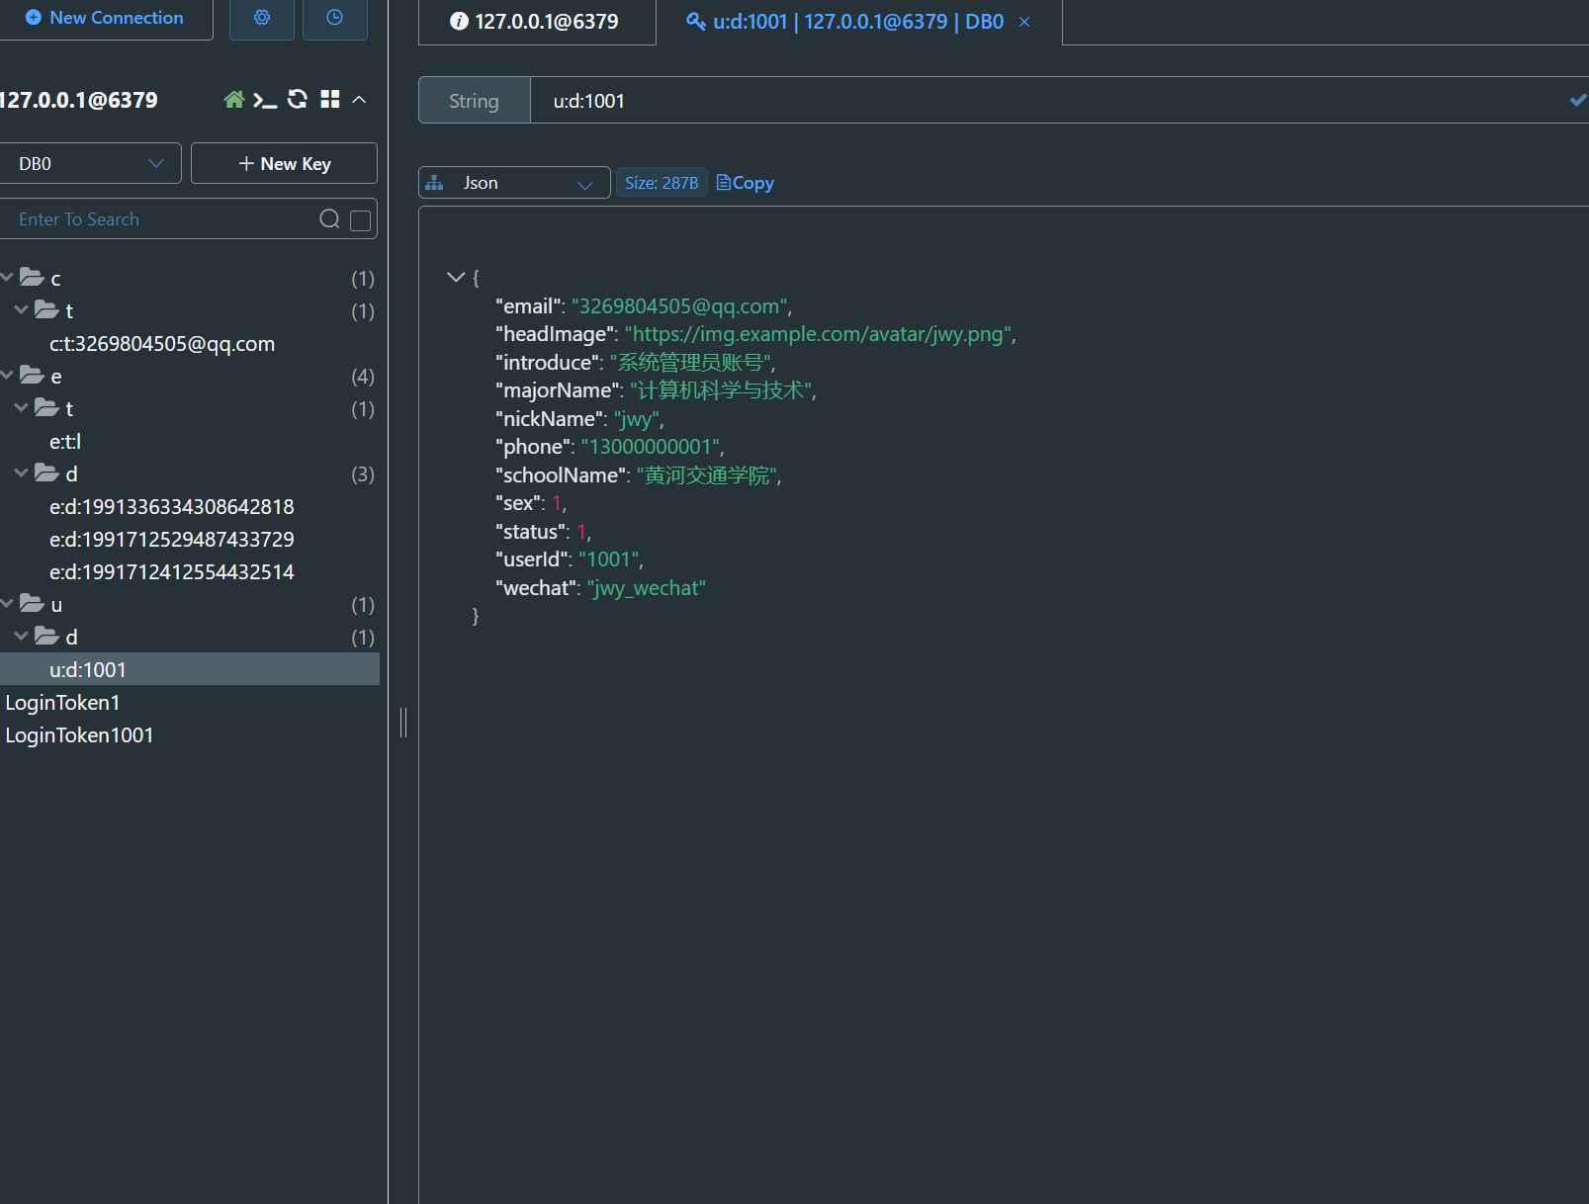Select key u:d:1001 in tree

188,669
